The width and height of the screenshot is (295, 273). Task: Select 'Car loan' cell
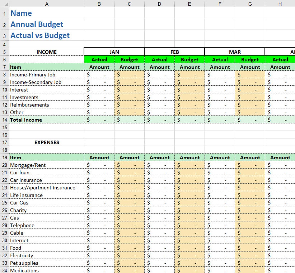pyautogui.click(x=47, y=172)
